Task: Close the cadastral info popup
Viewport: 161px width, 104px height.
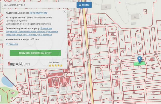Action: point(65,12)
